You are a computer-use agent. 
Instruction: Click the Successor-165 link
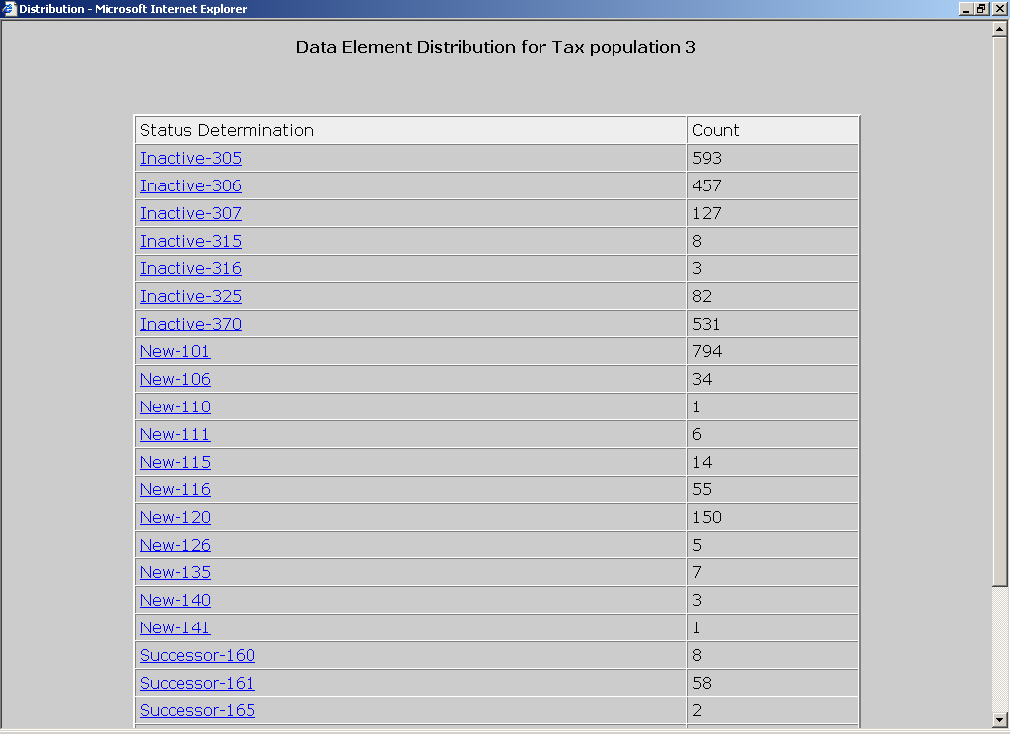[197, 710]
